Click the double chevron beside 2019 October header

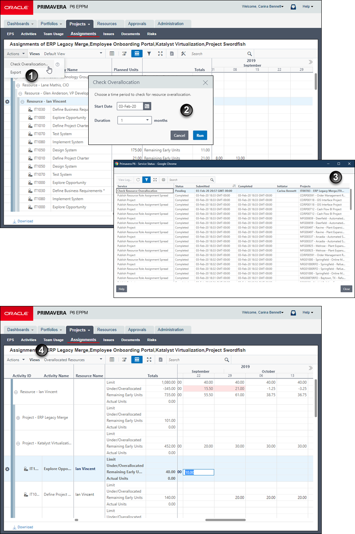click(310, 368)
